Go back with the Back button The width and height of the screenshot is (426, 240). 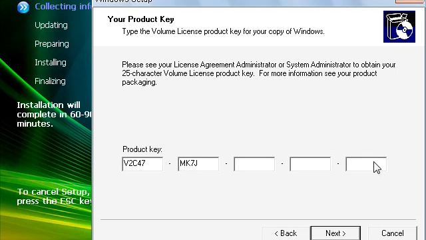(286, 233)
